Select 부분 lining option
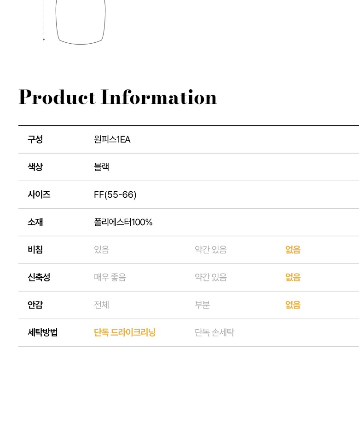This screenshot has height=423, width=359. tap(202, 305)
